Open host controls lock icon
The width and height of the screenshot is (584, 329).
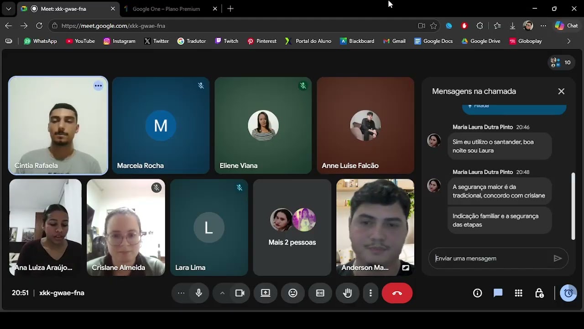point(539,293)
